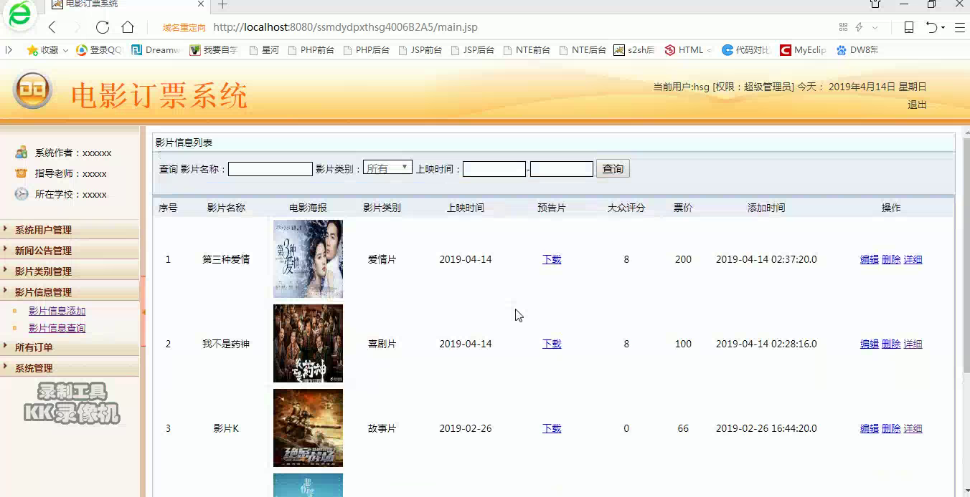Click the 第三种爱情 poster thumbnail
This screenshot has width=970, height=497.
click(308, 259)
